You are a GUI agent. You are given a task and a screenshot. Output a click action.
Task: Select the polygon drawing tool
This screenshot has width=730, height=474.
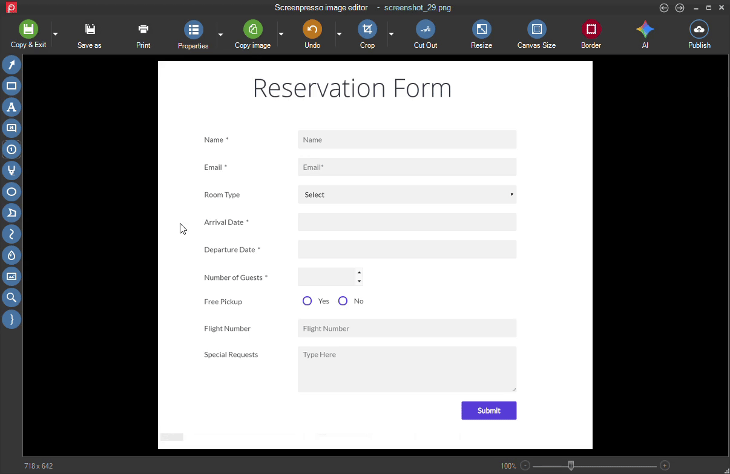tap(12, 213)
